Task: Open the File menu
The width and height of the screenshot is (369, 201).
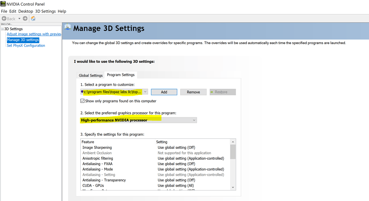Action: tap(4, 11)
